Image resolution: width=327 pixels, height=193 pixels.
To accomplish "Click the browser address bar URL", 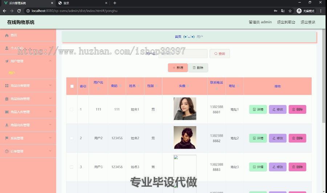I will click(74, 11).
